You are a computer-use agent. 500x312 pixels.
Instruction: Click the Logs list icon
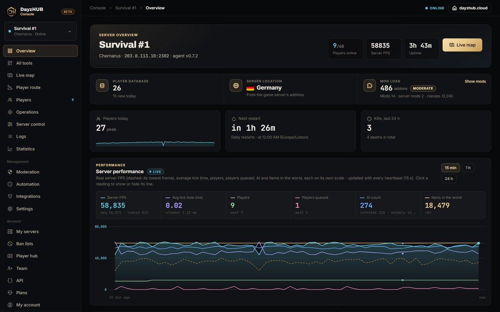coord(10,136)
